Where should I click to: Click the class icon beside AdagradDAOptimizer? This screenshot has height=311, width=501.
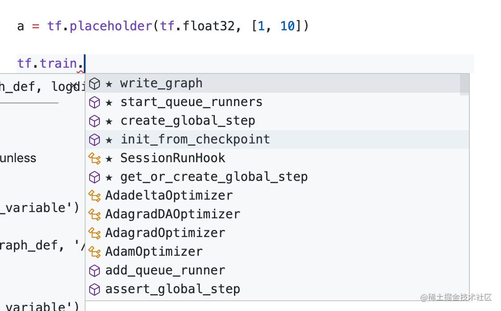pos(94,214)
